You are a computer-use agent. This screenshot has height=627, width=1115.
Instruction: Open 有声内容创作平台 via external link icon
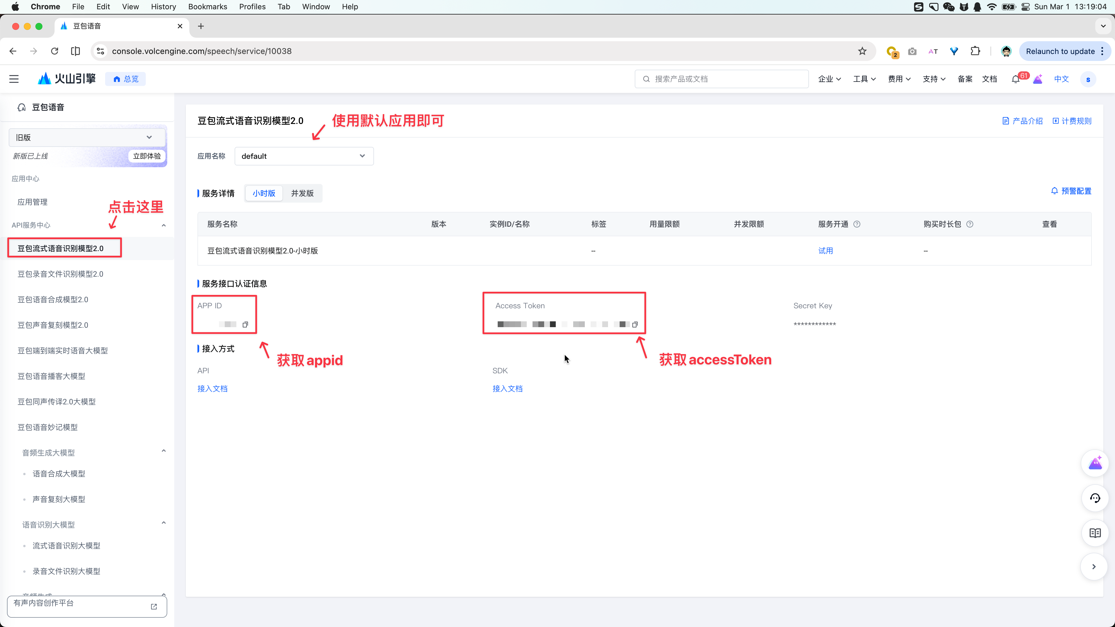[154, 607]
